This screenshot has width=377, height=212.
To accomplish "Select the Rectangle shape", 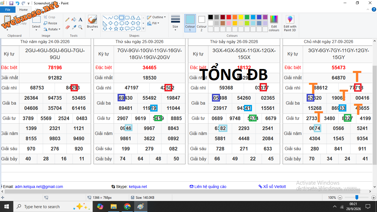I will tap(121, 17).
